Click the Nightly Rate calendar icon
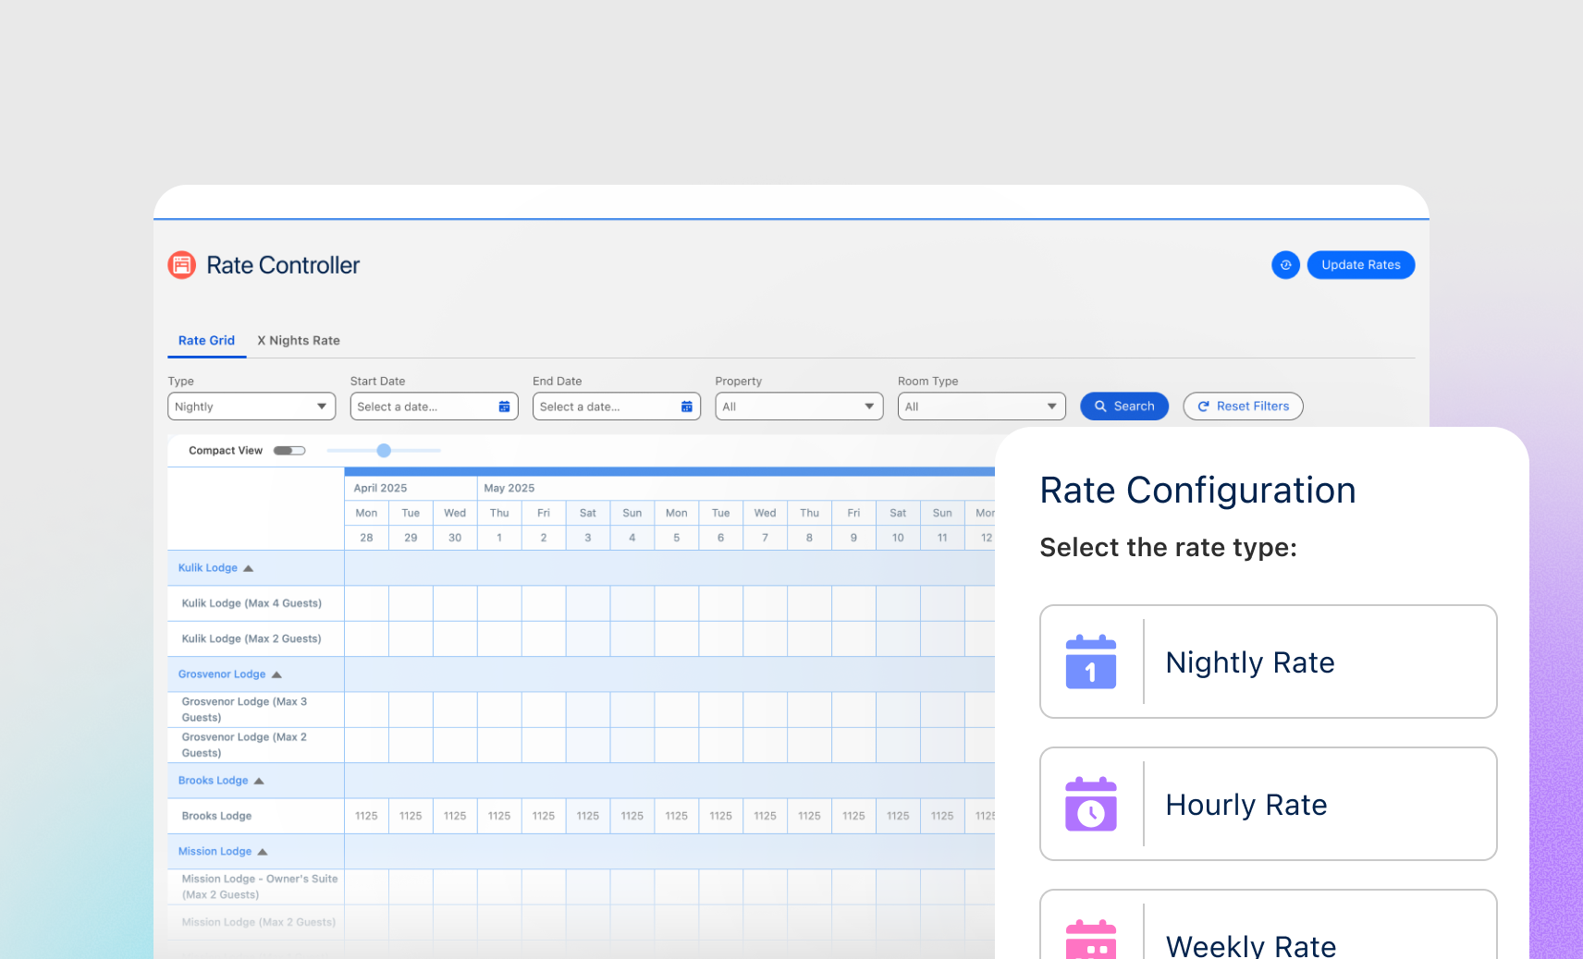Viewport: 1583px width, 959px height. click(1091, 662)
